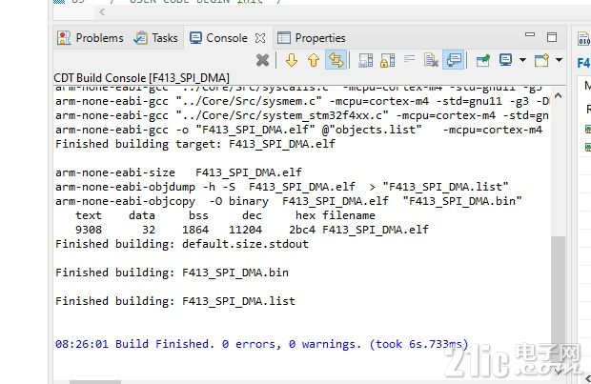Viewport: 591px width, 384px height.
Task: Click the sysmem.c compile command line
Action: (302, 101)
